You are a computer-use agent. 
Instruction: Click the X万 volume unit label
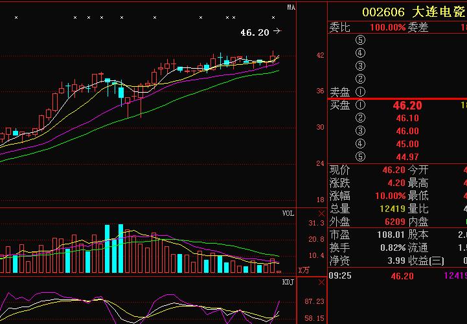(x=304, y=270)
